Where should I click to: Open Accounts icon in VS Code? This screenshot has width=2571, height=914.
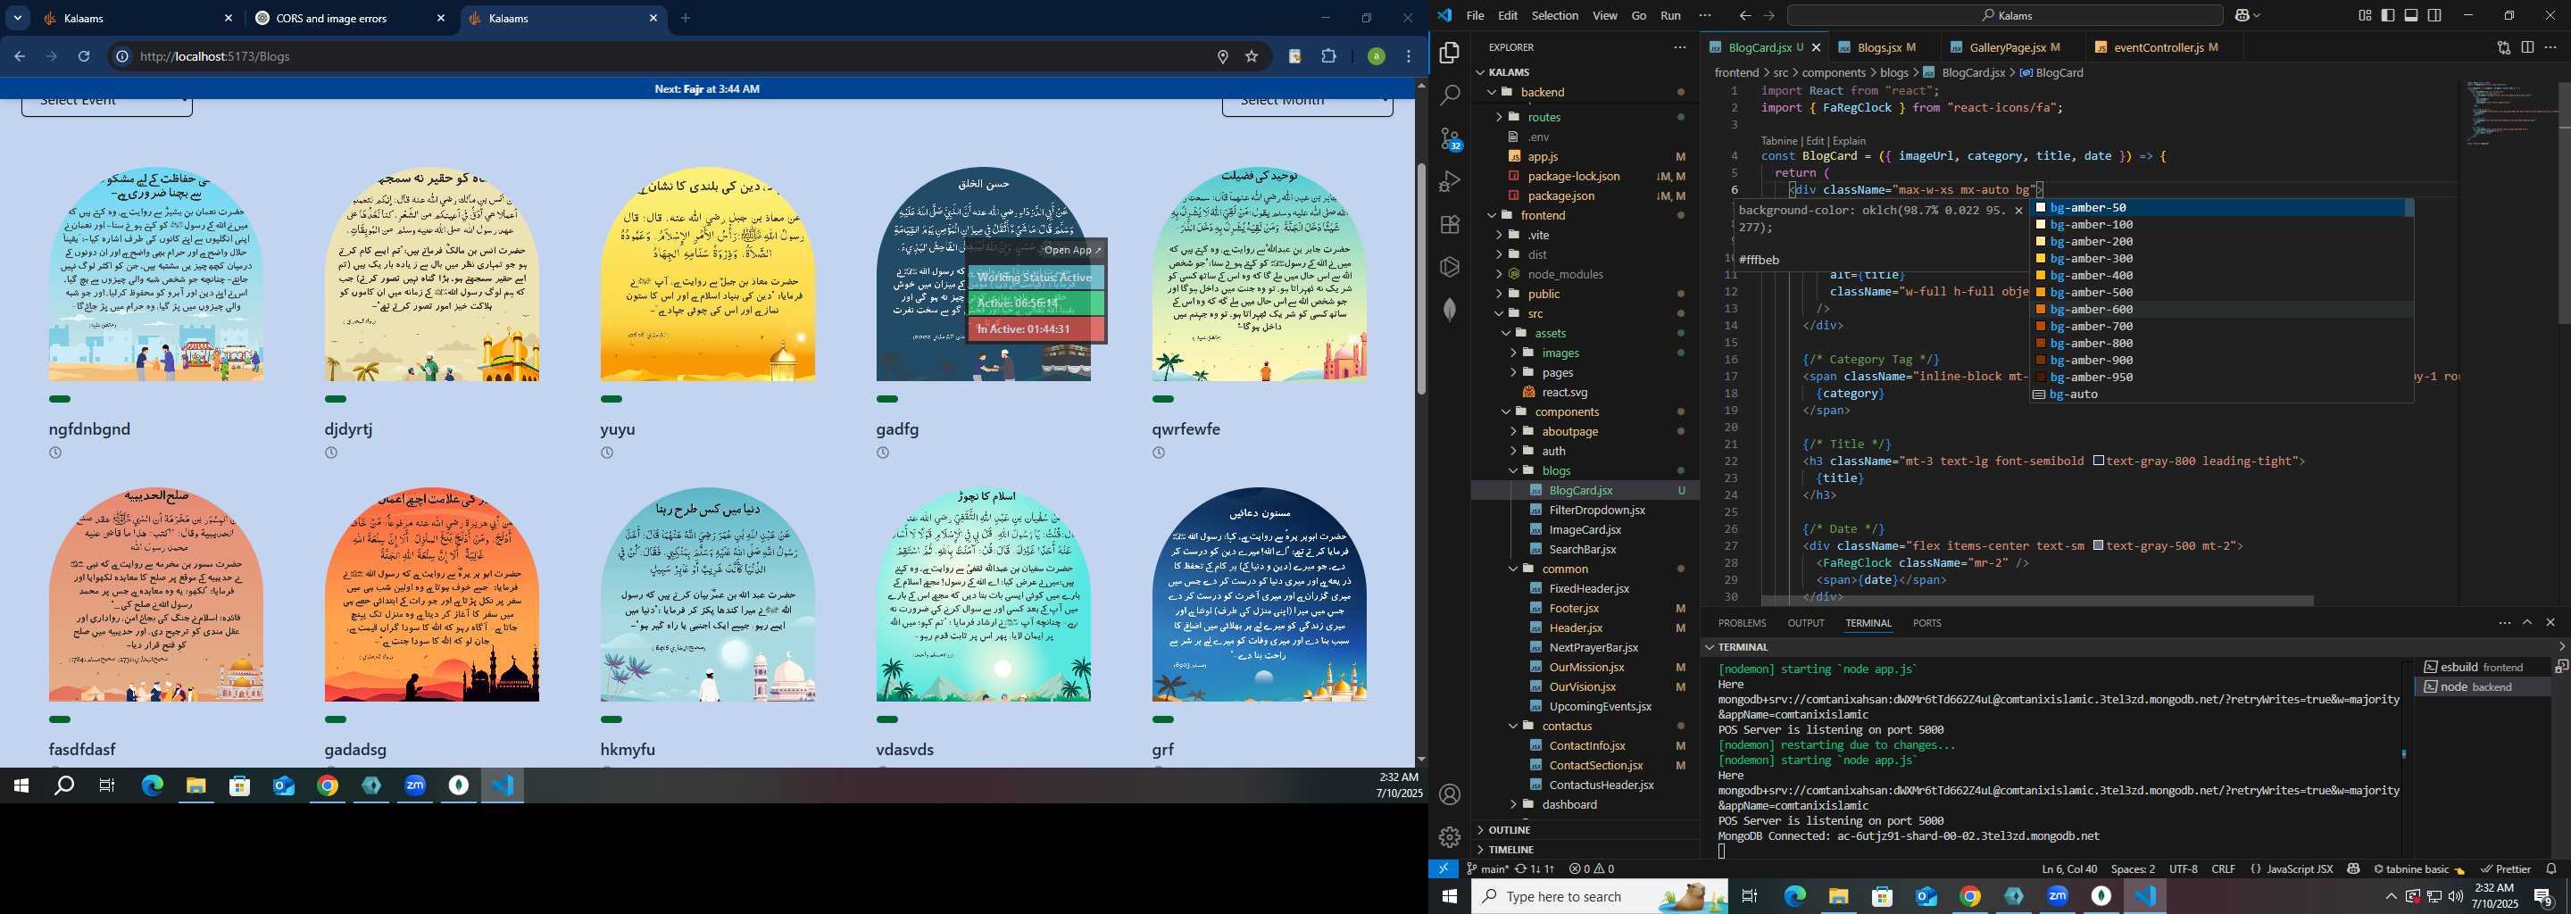click(1450, 794)
